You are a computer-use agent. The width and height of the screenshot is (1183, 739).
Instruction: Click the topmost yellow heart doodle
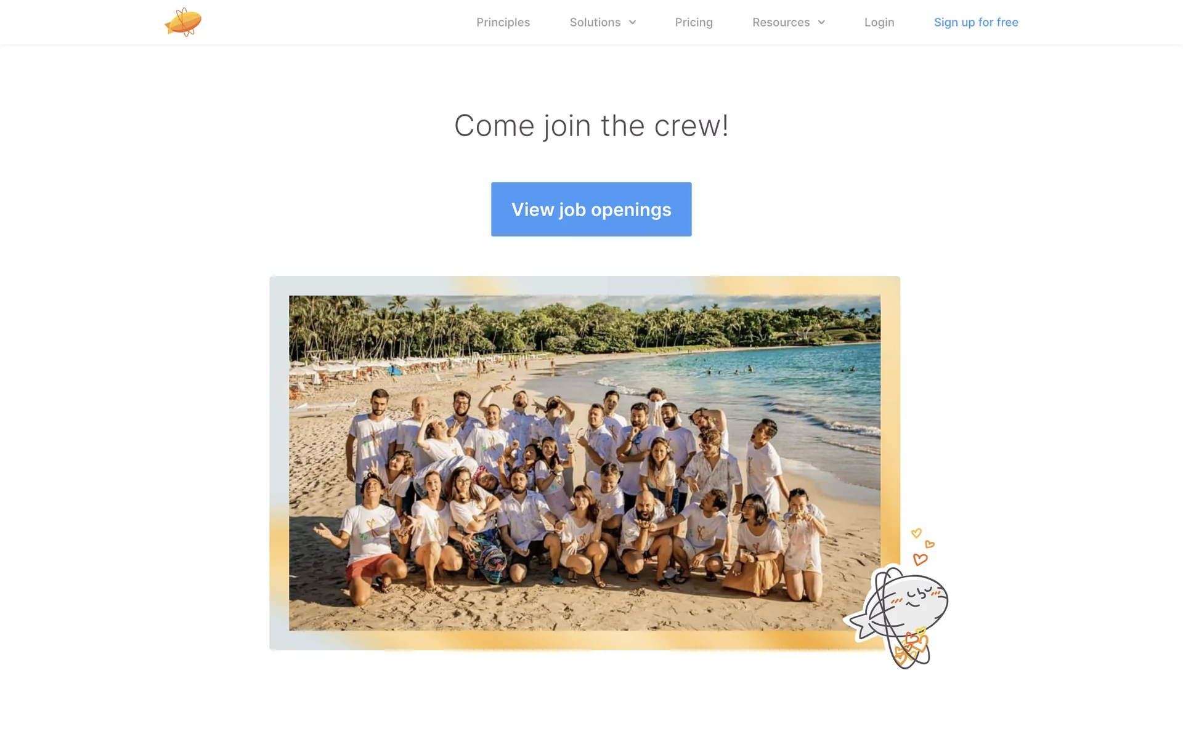(916, 533)
